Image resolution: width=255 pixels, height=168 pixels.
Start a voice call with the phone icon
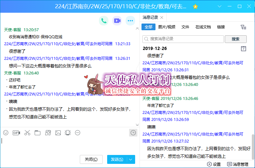click(104, 21)
